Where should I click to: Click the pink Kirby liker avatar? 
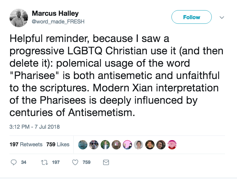172,144
